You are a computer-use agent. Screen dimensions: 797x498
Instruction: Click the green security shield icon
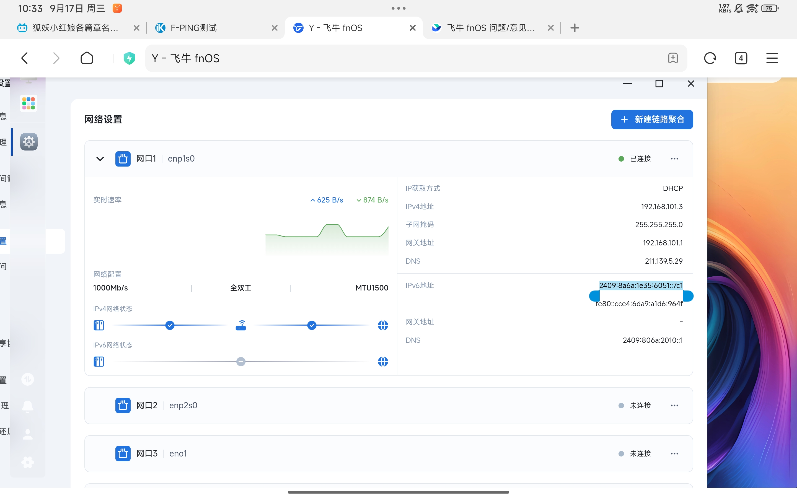click(x=129, y=58)
